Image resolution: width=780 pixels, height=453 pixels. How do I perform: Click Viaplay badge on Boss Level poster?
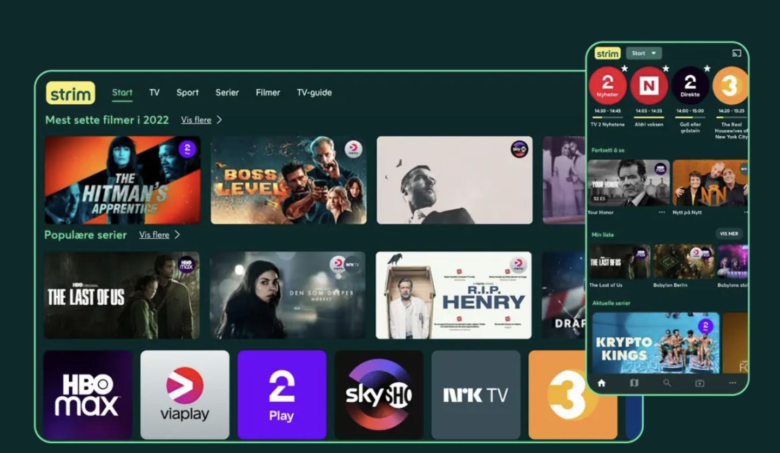pos(353,149)
